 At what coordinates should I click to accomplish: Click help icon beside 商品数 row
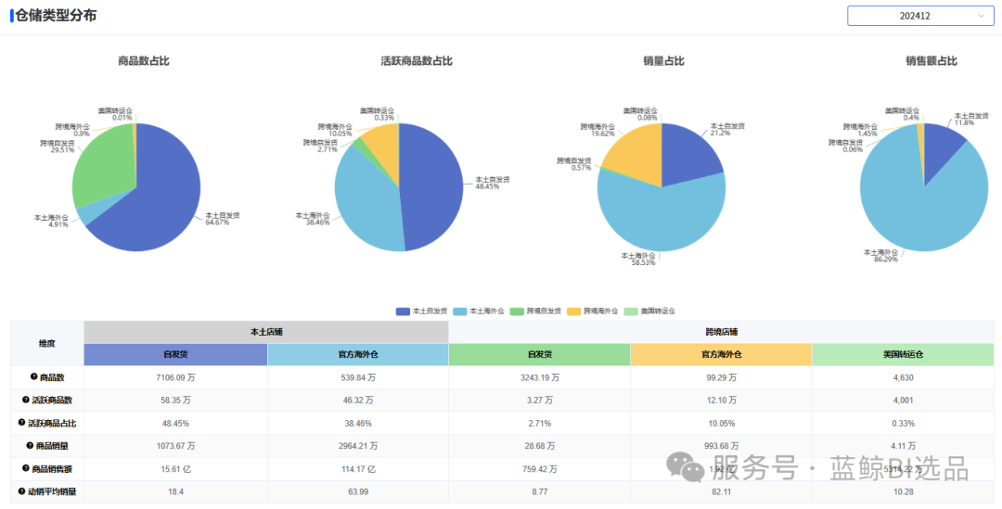(33, 377)
